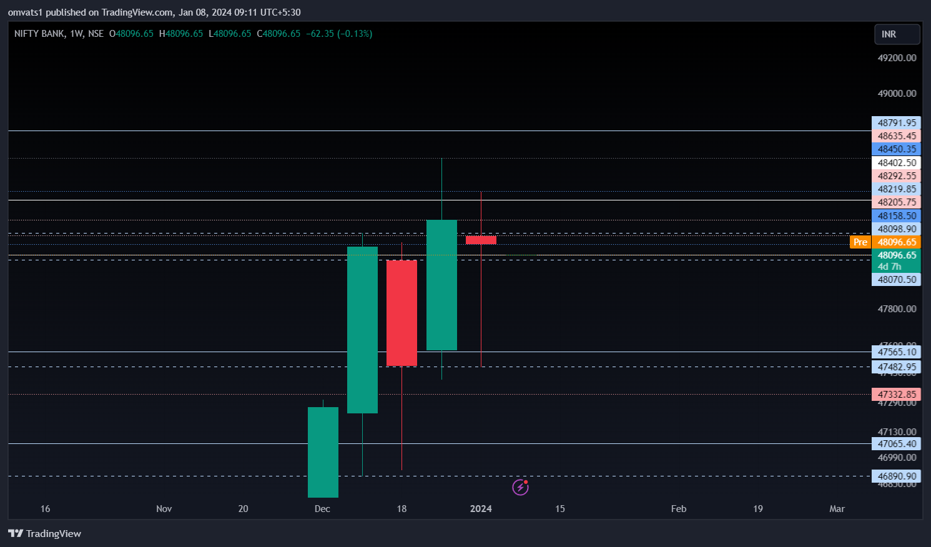Click the tallest green candle body
Image resolution: width=931 pixels, height=547 pixels.
tap(362, 330)
